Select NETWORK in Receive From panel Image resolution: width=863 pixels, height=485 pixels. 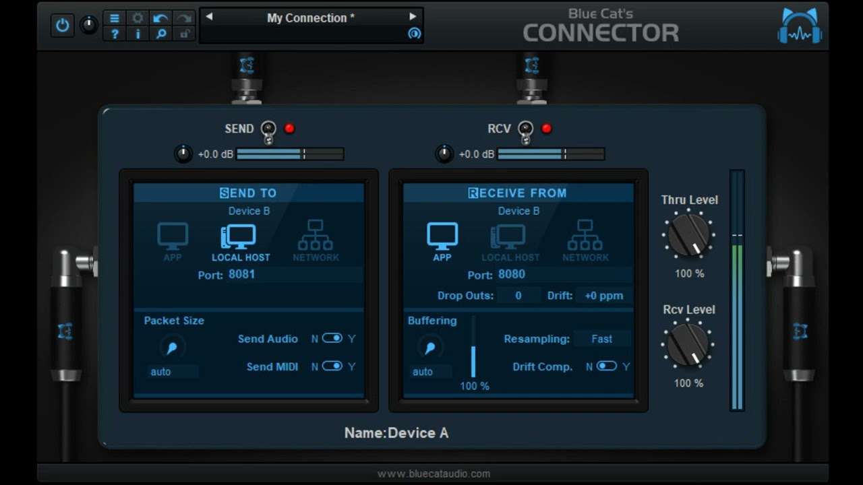(585, 241)
